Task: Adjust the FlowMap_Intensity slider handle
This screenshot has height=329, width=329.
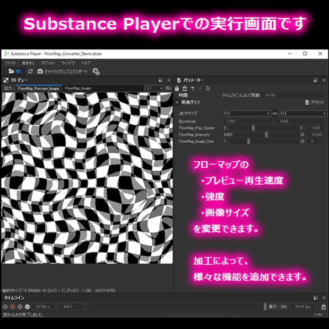Action: coord(266,135)
